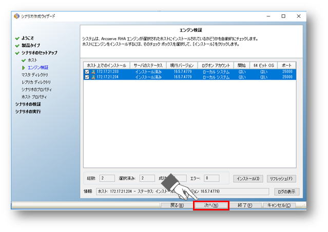
Task: Click version 16.5.7.4779 in 172.17.21.234 row
Action: click(x=183, y=77)
